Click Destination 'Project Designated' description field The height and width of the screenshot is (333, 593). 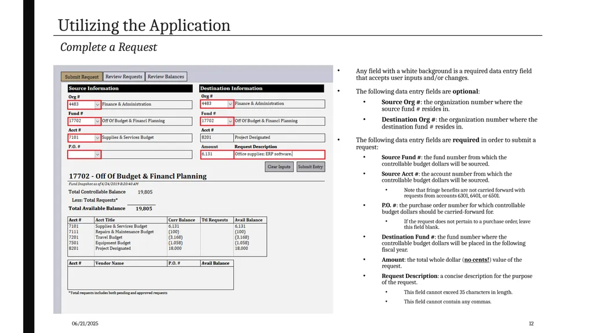click(x=279, y=138)
